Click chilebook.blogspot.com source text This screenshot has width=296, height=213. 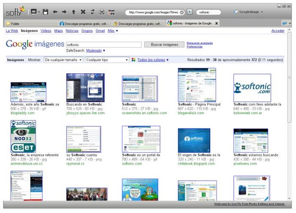point(196,164)
